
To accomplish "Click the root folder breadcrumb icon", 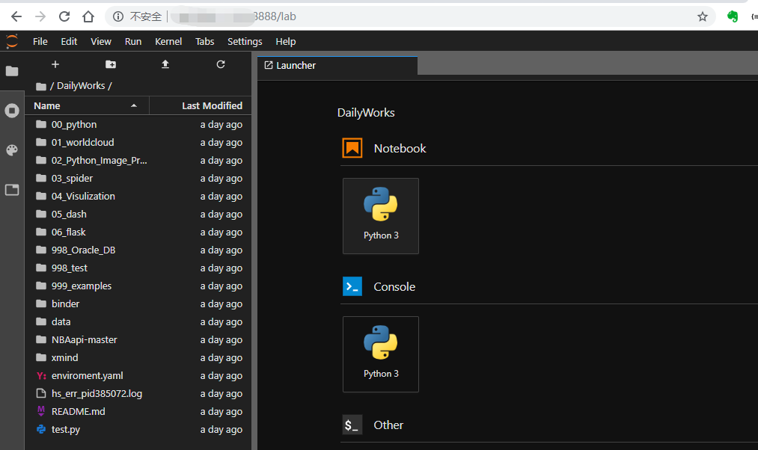I will coord(41,87).
